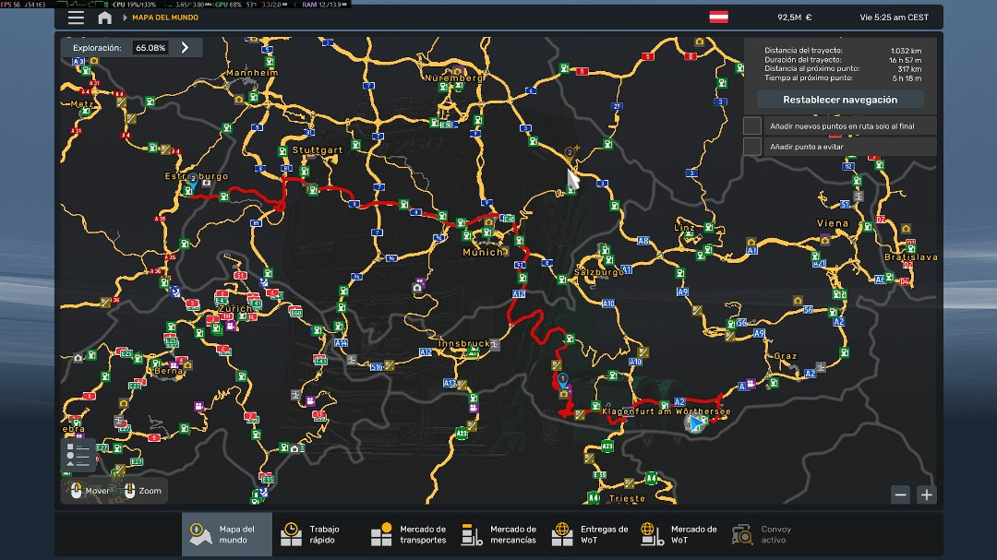This screenshot has height=560, width=997.
Task: Click the 65.08% exploration value
Action: 150,48
